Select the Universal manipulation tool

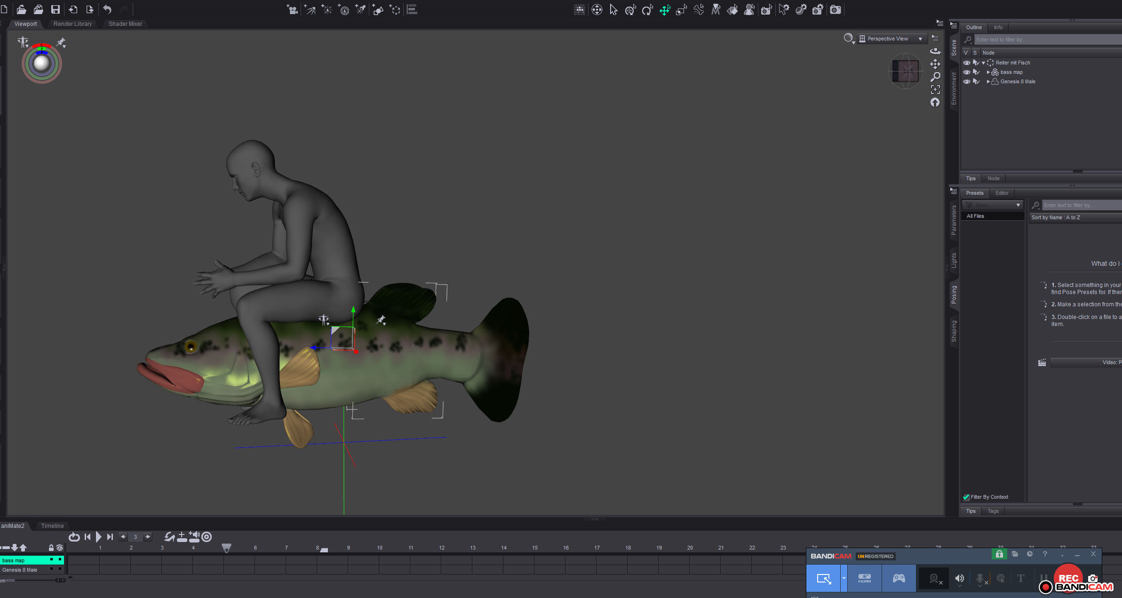click(630, 10)
